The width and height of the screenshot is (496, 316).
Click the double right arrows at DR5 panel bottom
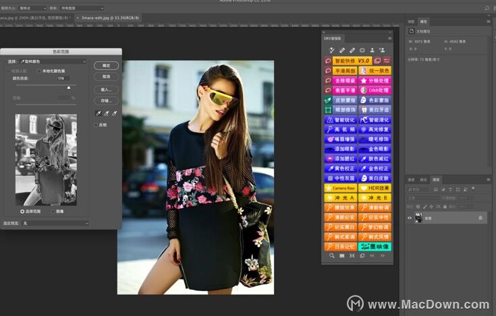tap(383, 256)
